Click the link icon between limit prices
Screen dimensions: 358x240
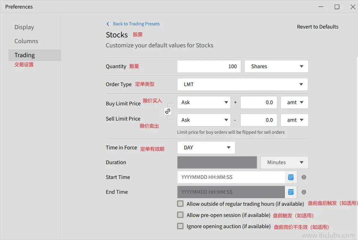click(168, 111)
